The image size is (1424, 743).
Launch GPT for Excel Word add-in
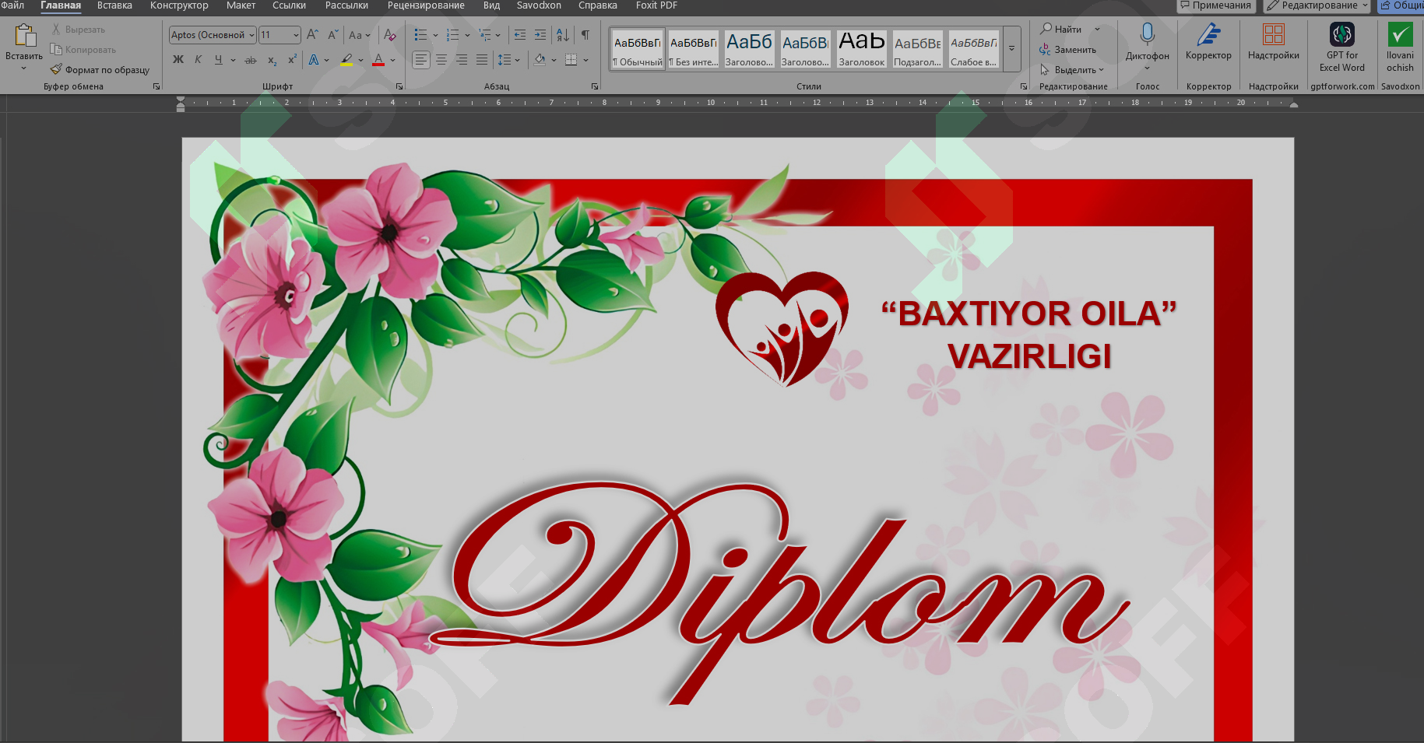coord(1342,35)
